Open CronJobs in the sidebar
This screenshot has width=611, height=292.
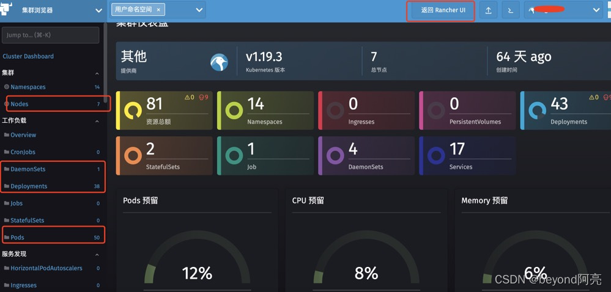[23, 152]
